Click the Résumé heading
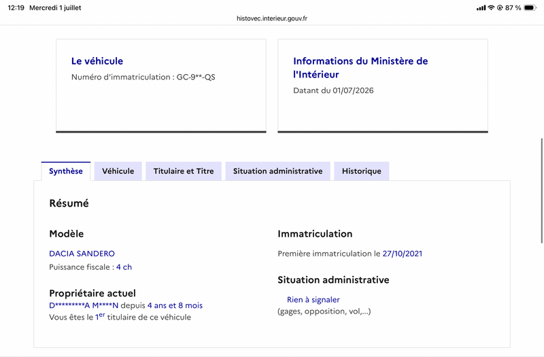544x357 pixels. point(69,203)
